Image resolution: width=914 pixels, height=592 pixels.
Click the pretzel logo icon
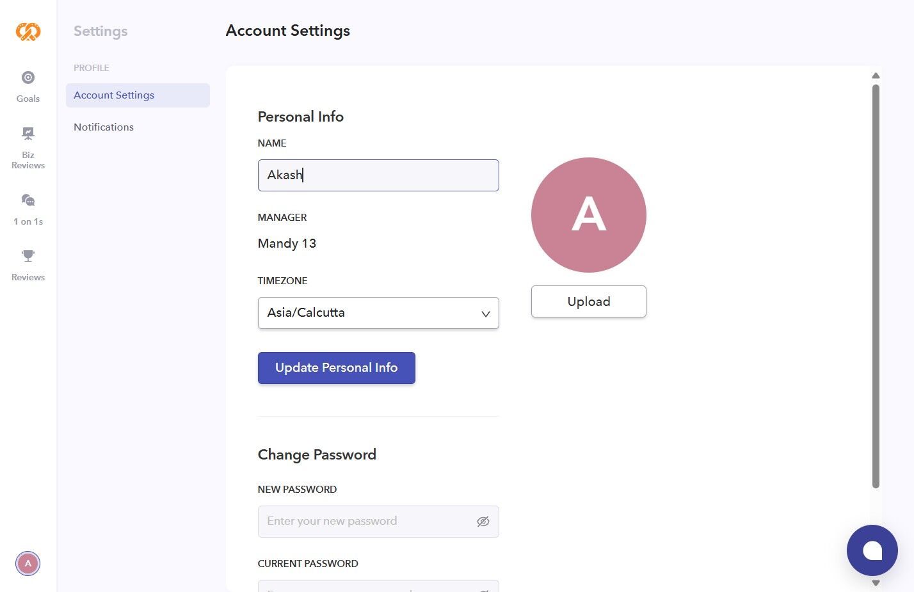[x=28, y=31]
